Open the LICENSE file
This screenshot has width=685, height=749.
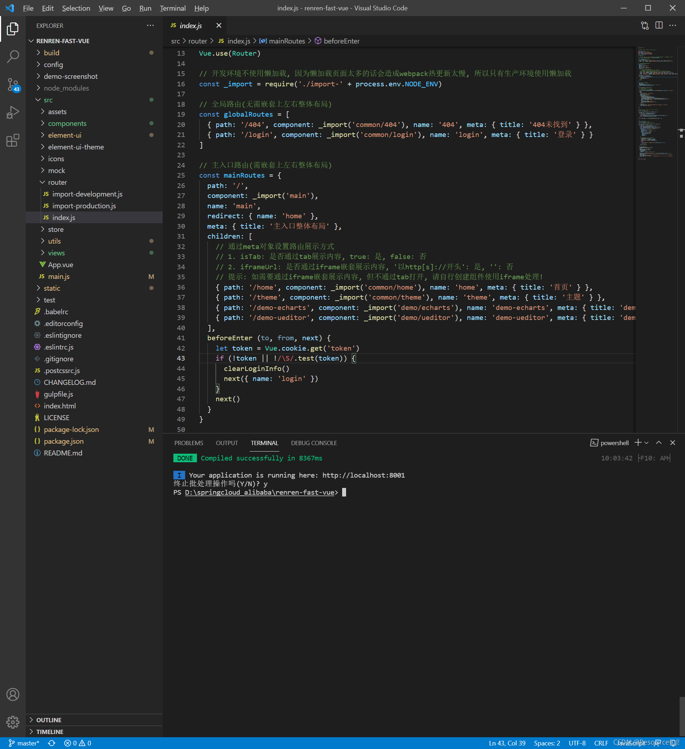tap(94, 418)
